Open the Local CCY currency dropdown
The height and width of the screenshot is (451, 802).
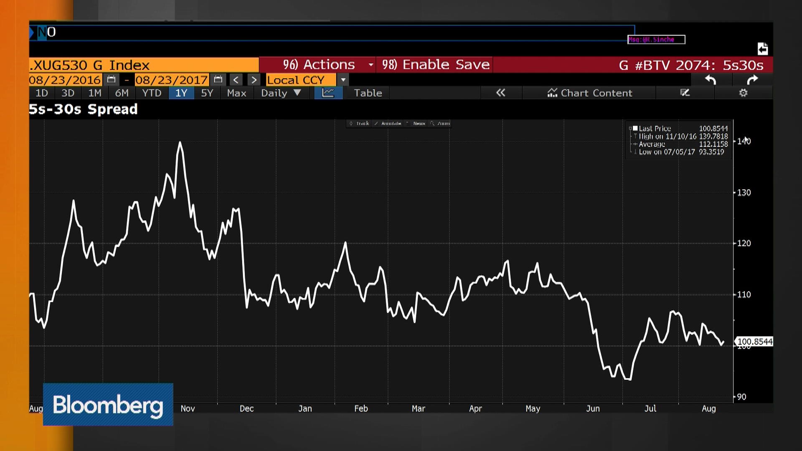(x=343, y=79)
